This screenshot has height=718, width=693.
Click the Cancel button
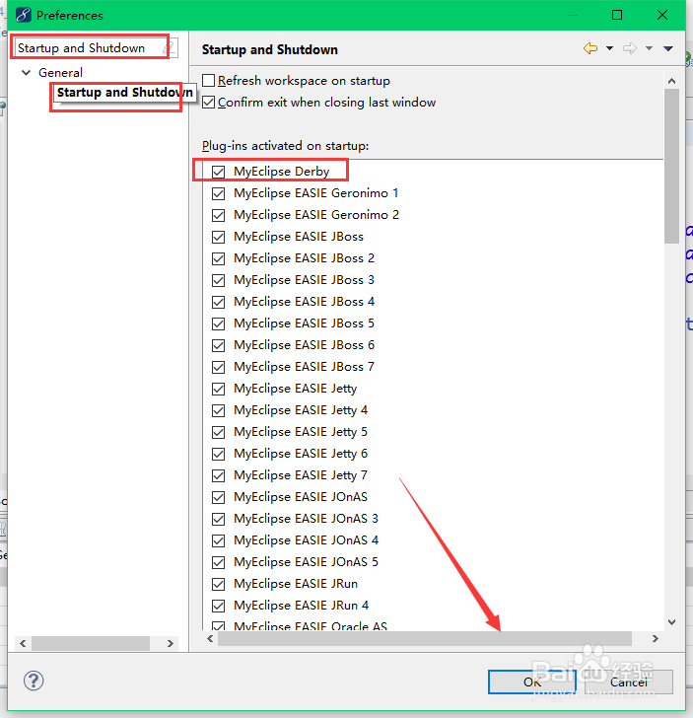(x=629, y=682)
